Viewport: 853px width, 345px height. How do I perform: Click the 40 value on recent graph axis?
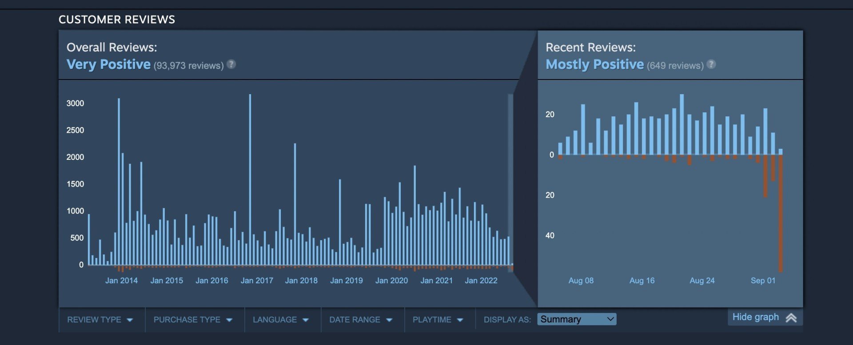point(550,235)
